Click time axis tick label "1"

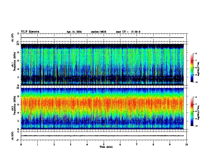click(37, 145)
